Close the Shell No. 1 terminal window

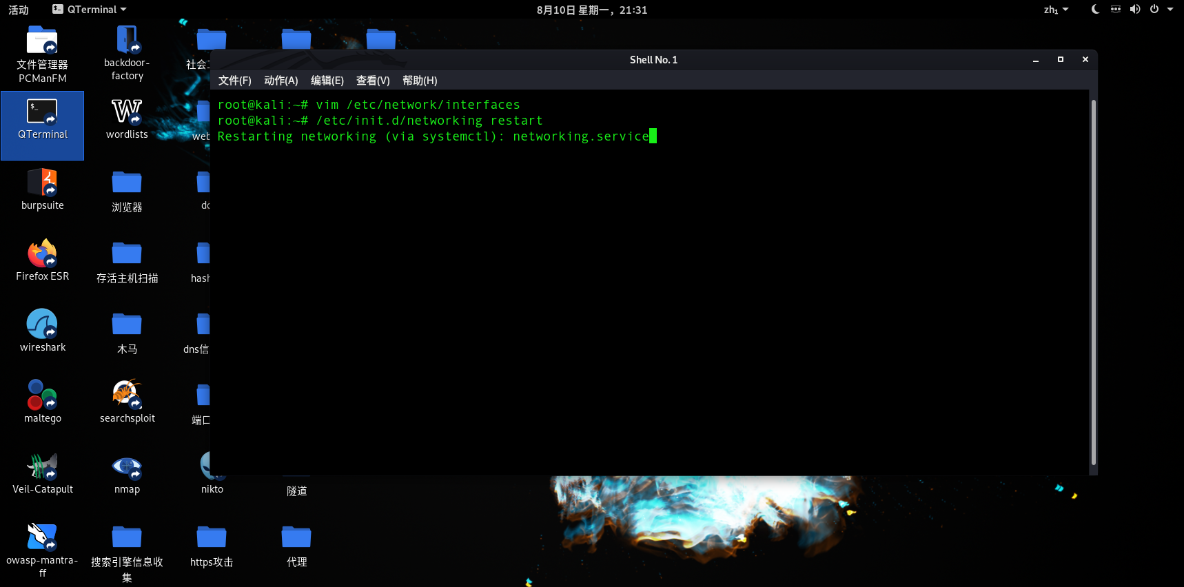coord(1085,60)
